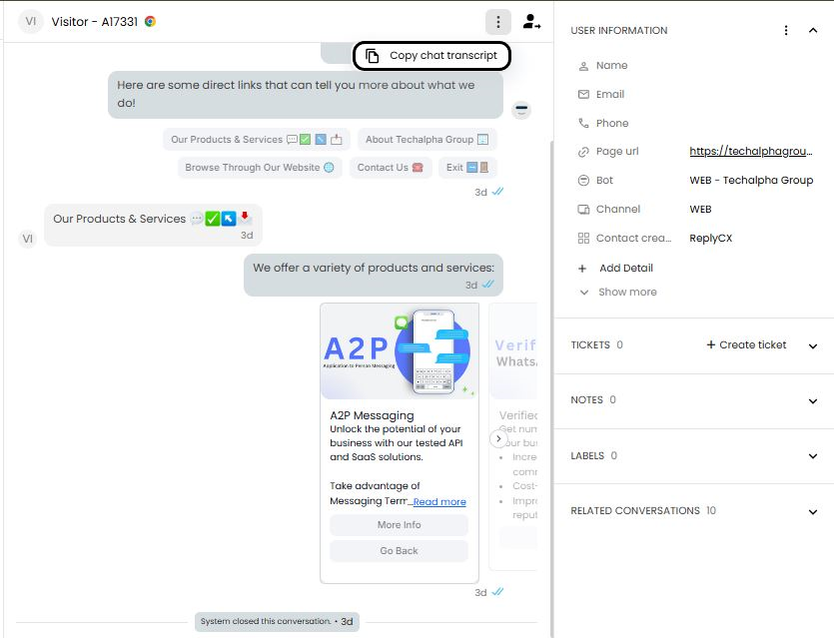This screenshot has height=638, width=834.
Task: Click the plus icon beside Add Detail
Action: [x=583, y=268]
